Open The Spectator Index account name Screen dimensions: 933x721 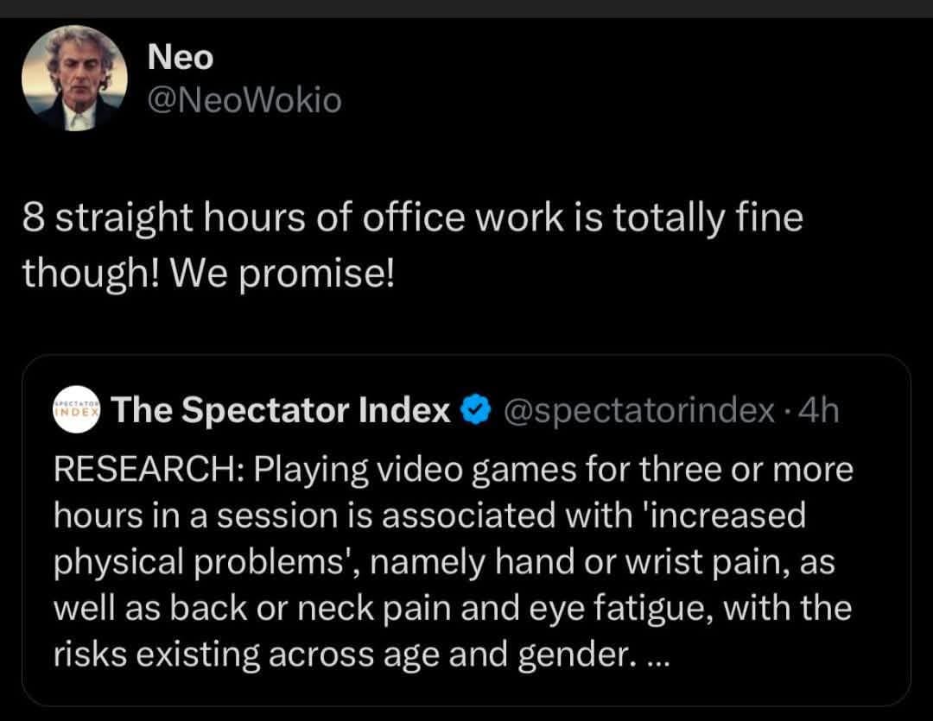pyautogui.click(x=281, y=410)
